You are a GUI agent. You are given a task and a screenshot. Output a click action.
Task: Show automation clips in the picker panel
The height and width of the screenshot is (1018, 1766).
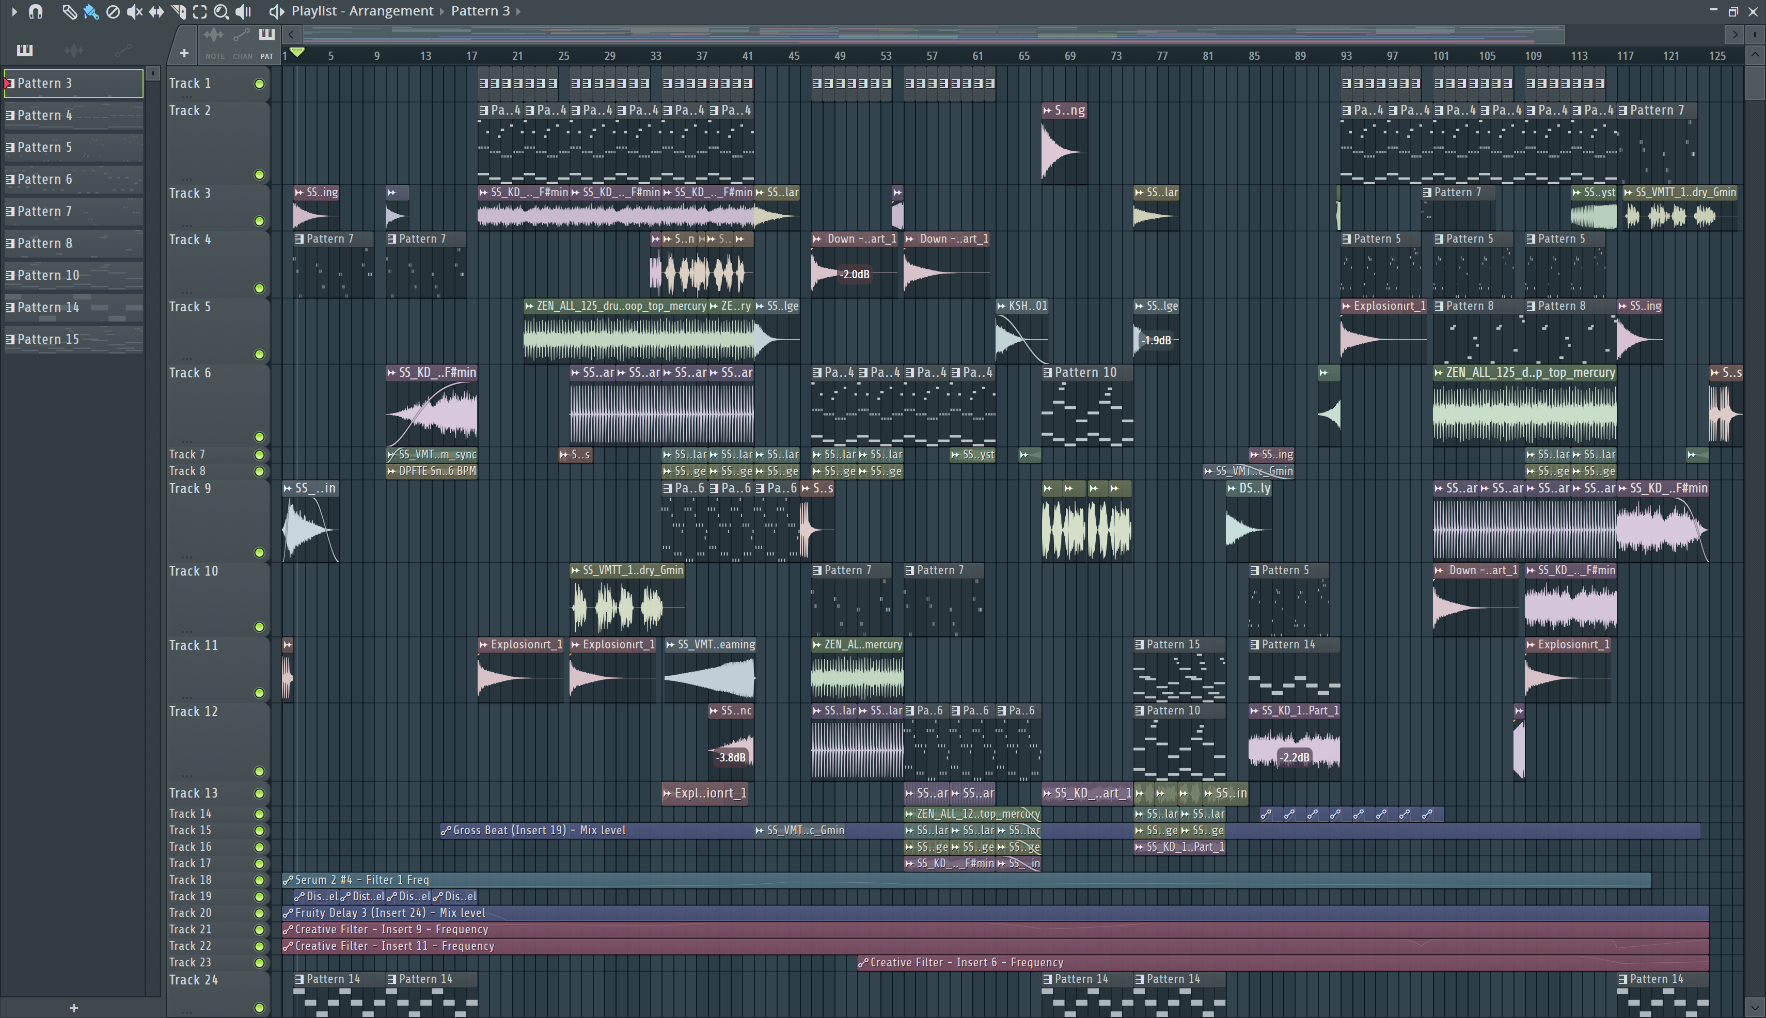(x=123, y=50)
